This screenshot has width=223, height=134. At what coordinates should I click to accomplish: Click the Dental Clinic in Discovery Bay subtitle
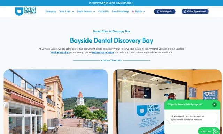coord(111,31)
